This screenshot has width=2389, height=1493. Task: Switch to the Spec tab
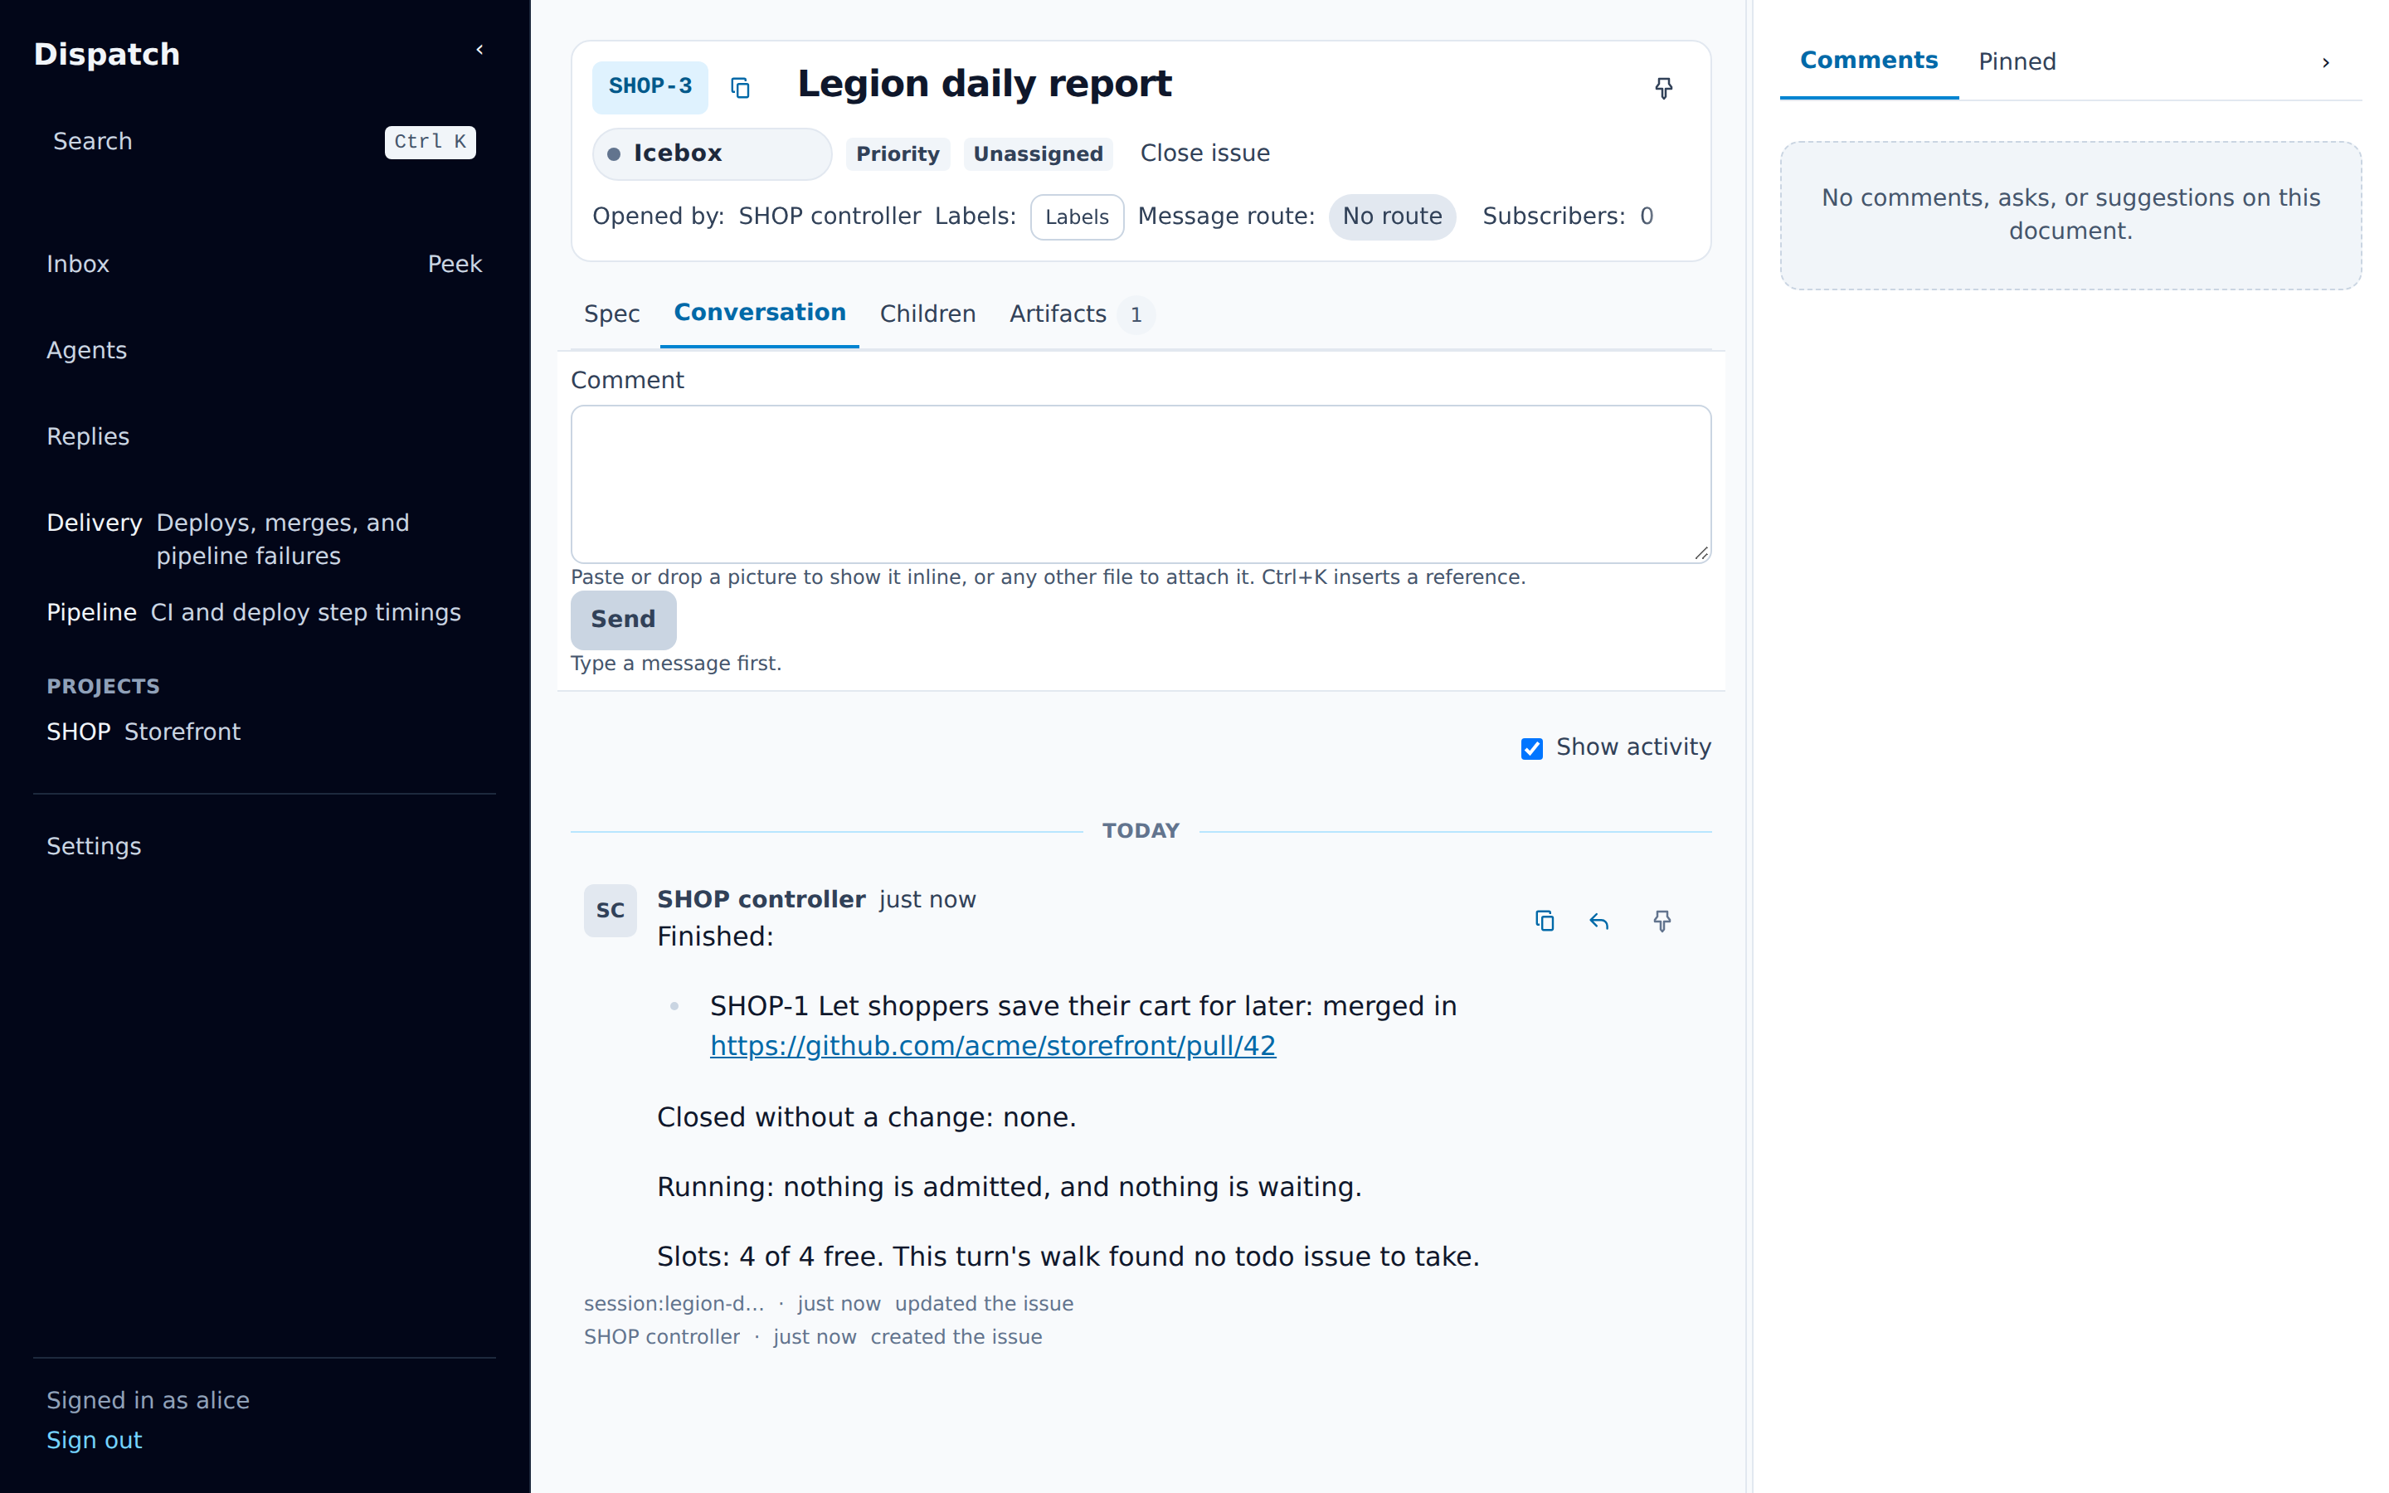612,314
